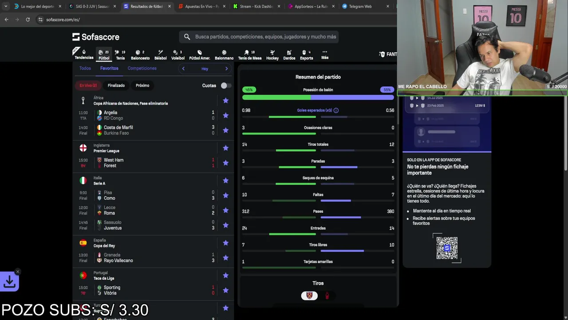Click the search magnifier icon
Image resolution: width=568 pixels, height=320 pixels.
(187, 37)
